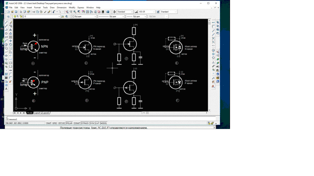Select the Array modify tool

(11, 37)
